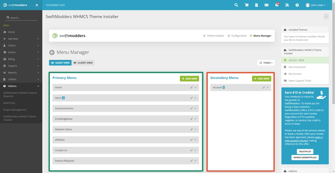The width and height of the screenshot is (335, 173).
Task: Expand the Network Status chevron
Action: pyautogui.click(x=196, y=129)
